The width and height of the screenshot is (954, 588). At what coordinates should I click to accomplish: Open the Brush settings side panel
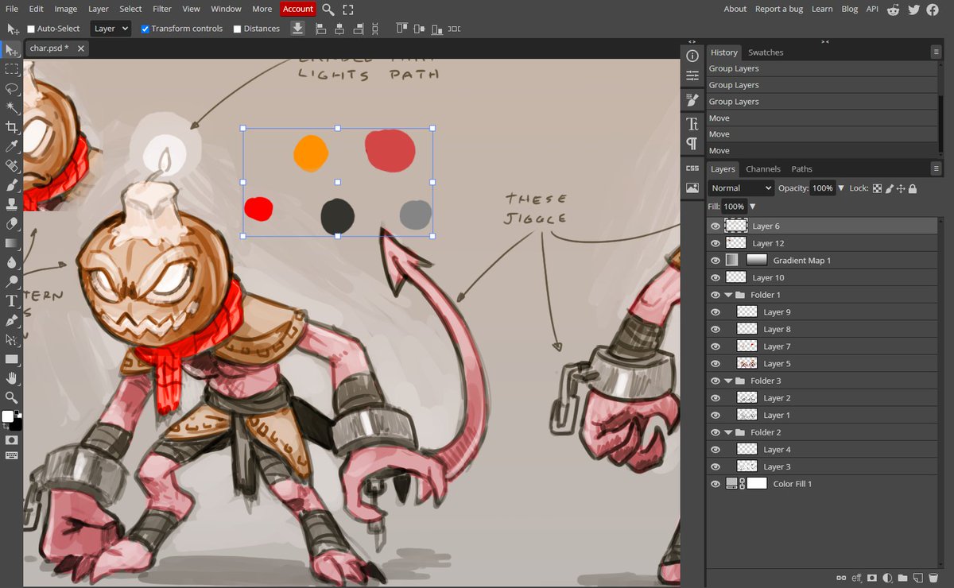click(x=692, y=101)
